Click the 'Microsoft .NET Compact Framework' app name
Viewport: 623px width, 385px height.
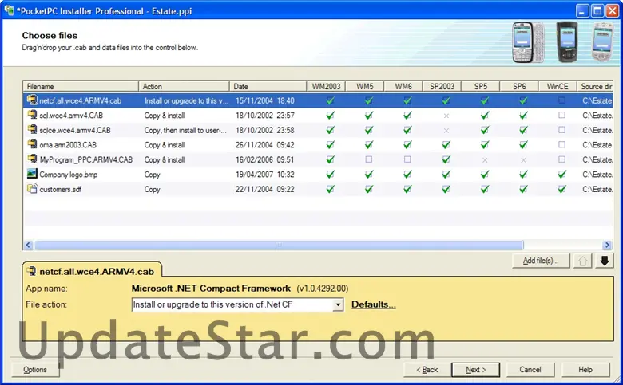tap(211, 289)
